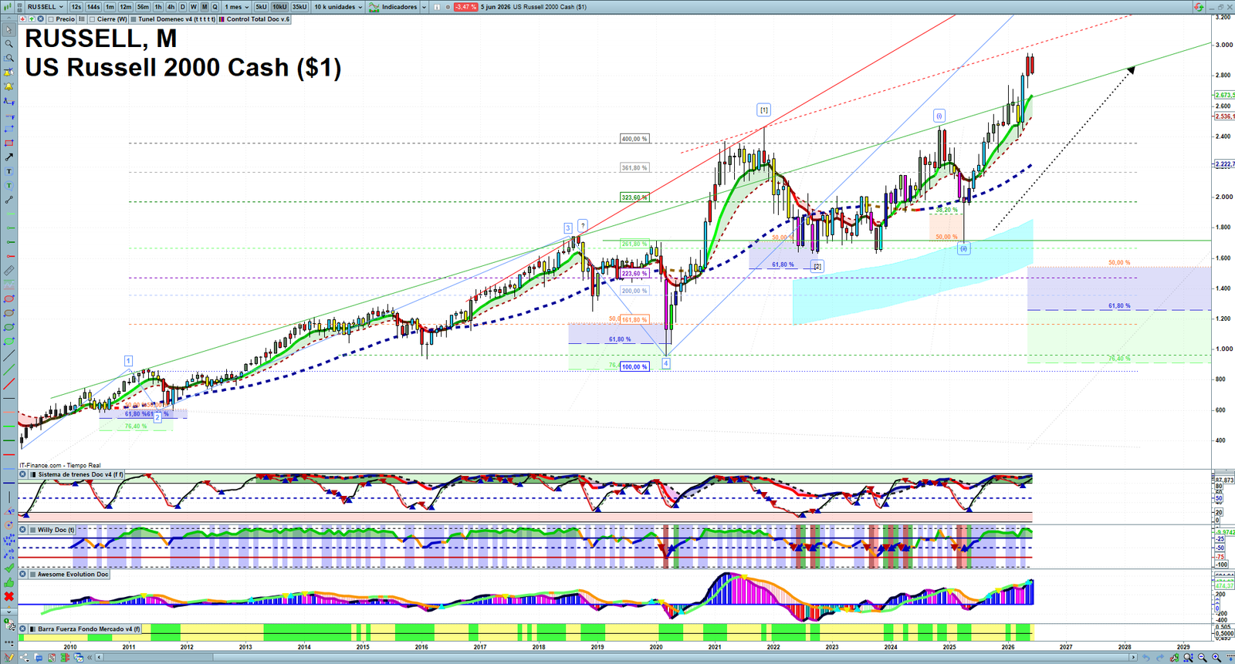Click the undo arrow icon at bottom right
This screenshot has height=664, width=1235.
pos(1146,657)
